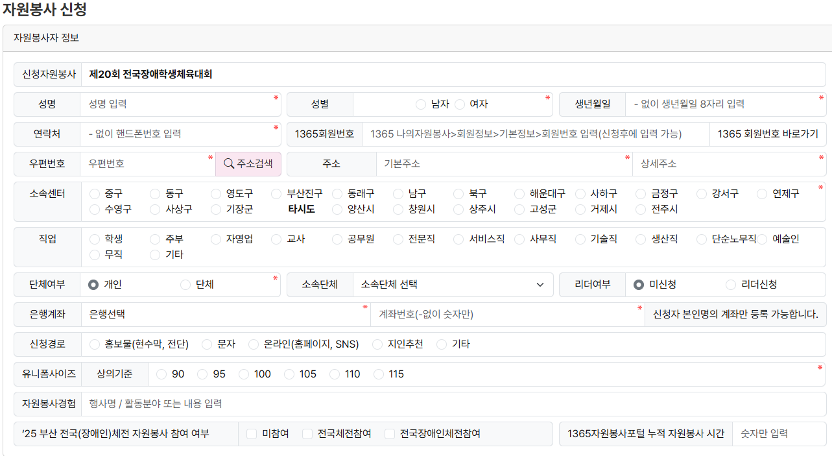Select 공무원 as occupation
Viewport: 832px width, 456px height.
(x=337, y=239)
